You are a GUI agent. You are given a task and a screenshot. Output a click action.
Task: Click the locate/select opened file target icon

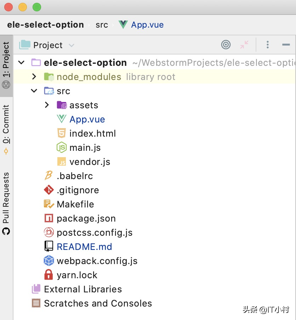tap(226, 45)
